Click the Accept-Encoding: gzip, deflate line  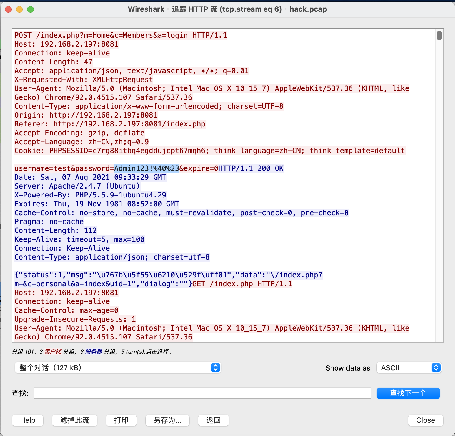pyautogui.click(x=79, y=133)
